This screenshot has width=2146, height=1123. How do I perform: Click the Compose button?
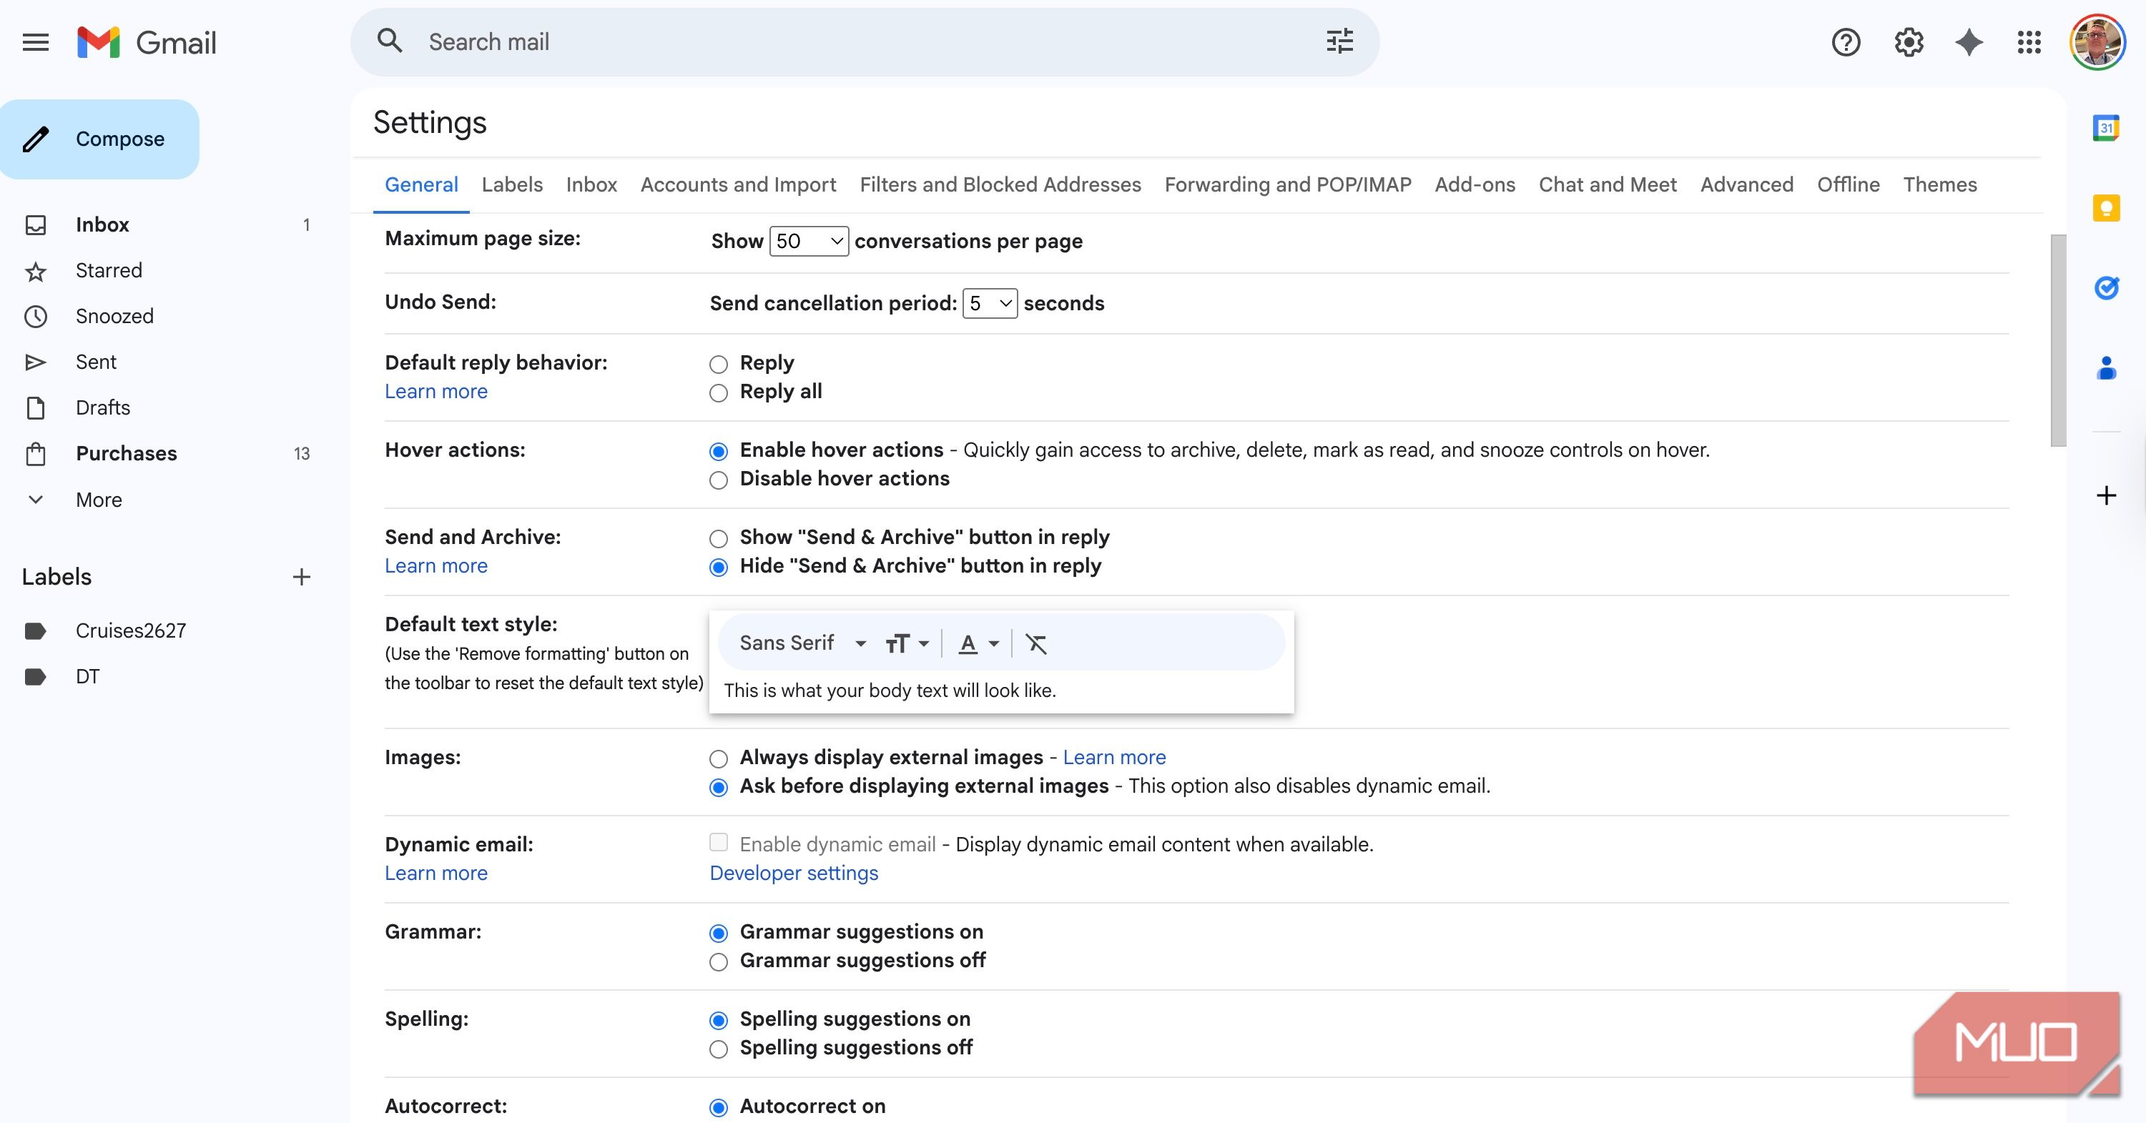click(100, 139)
